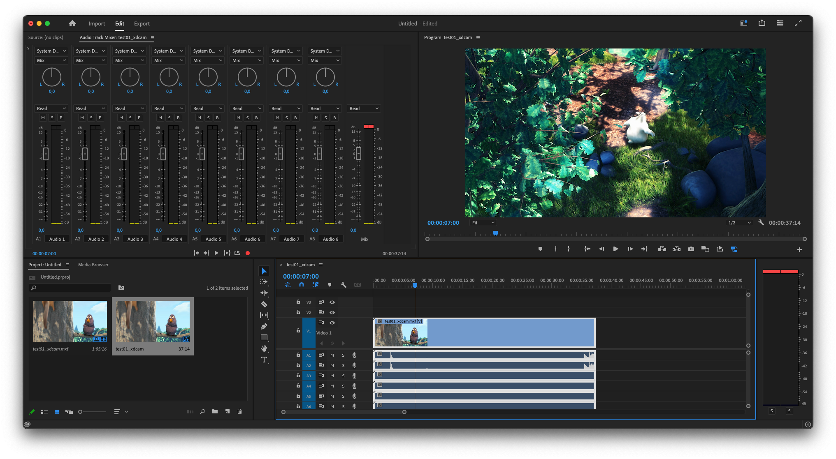
Task: Select the test01_xdcam.mxf clip thumbnail
Action: point(70,321)
